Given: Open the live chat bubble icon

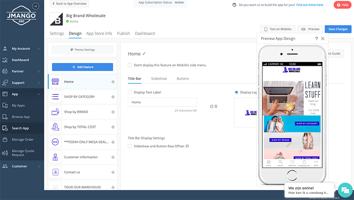Looking at the screenshot, I should (345, 190).
